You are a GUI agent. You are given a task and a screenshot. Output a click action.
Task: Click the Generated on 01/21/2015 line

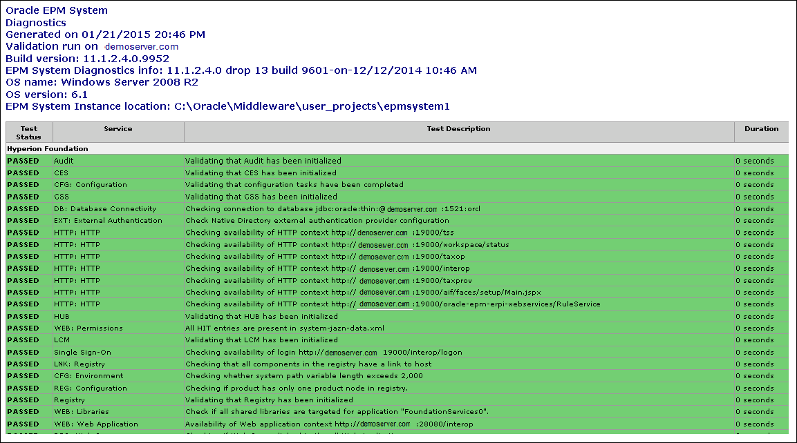105,35
